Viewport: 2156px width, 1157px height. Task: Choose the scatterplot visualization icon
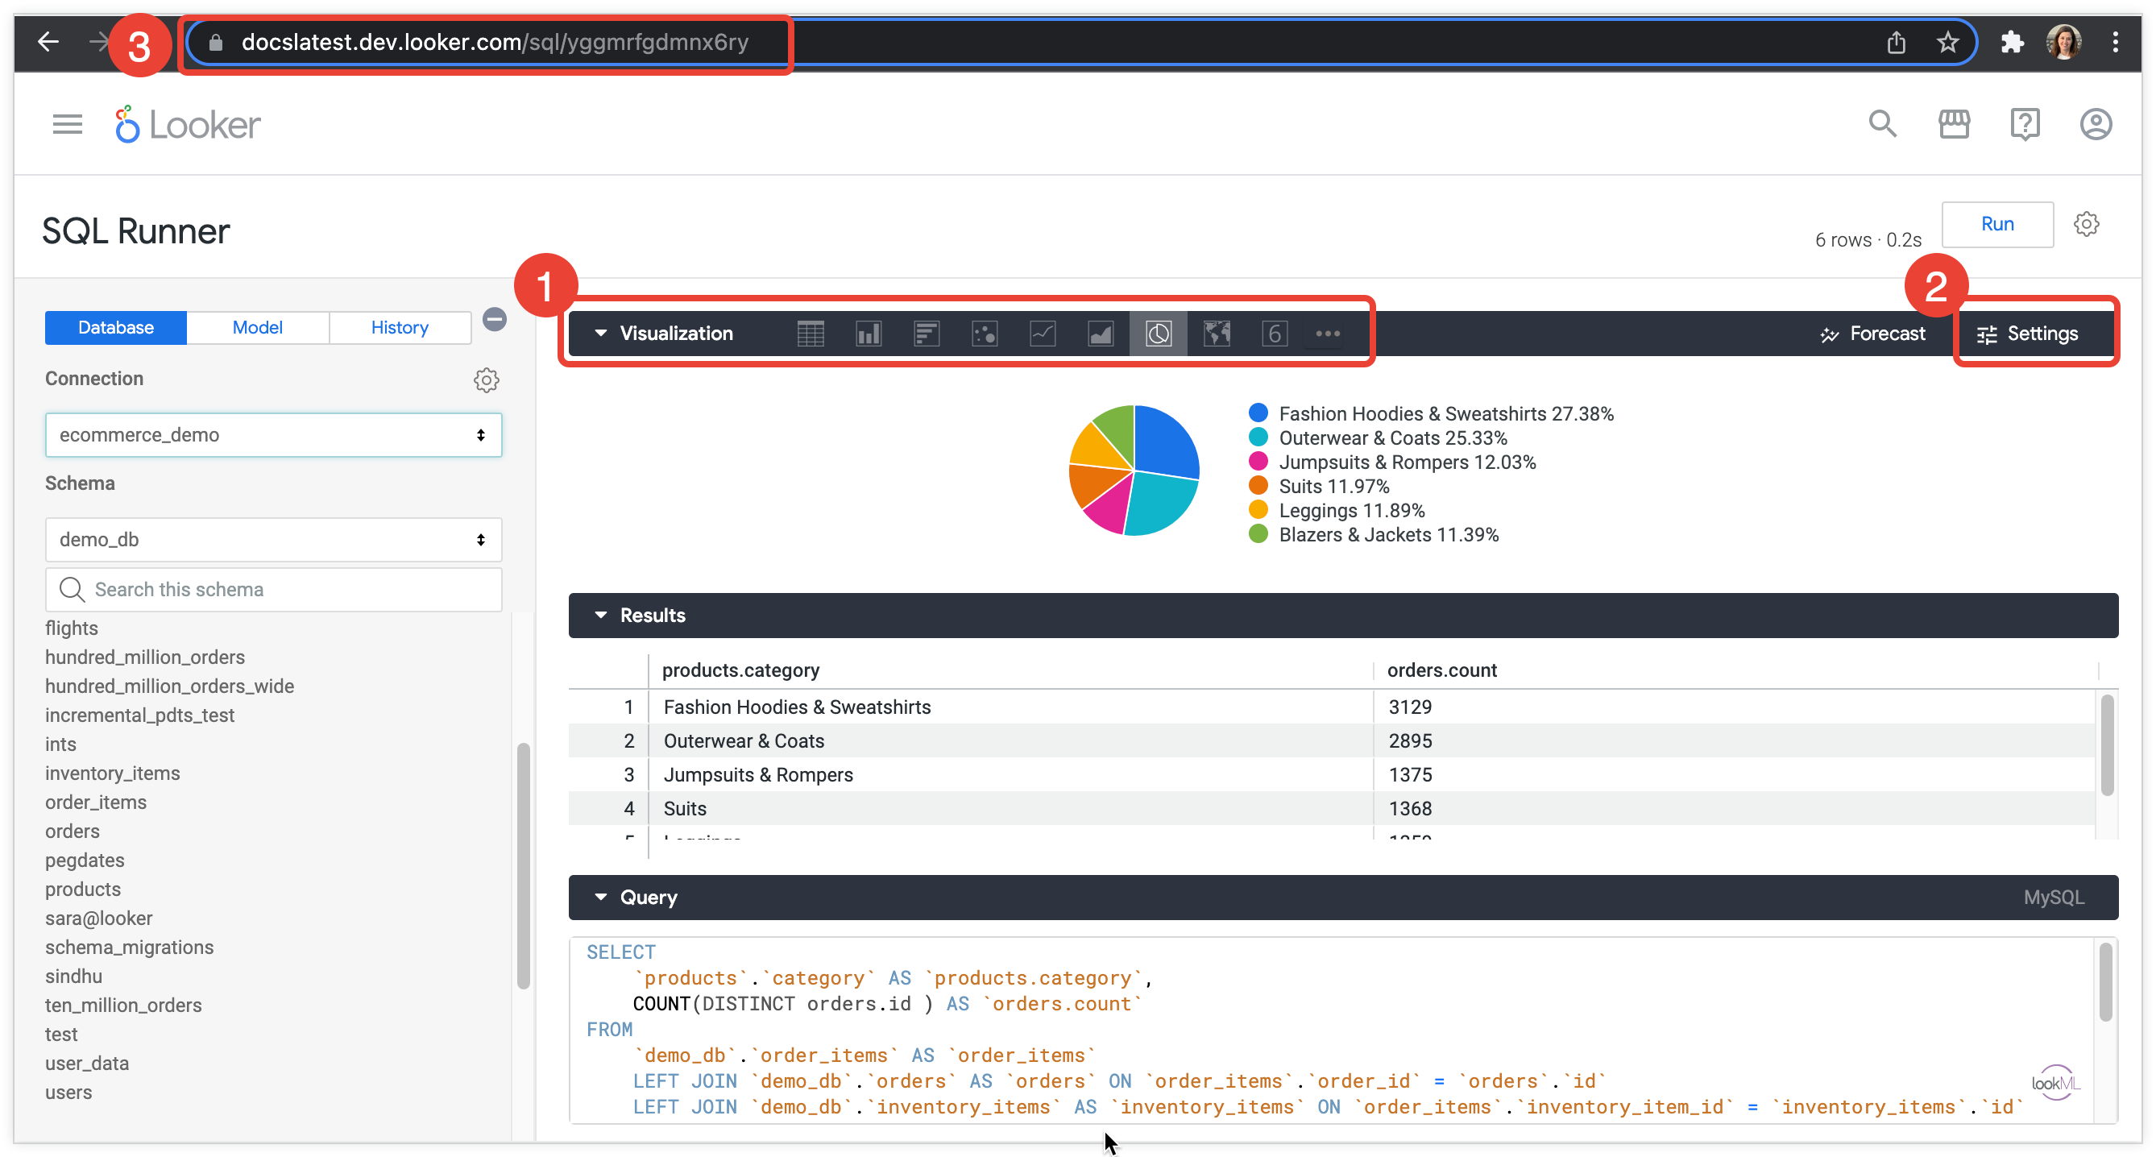point(985,334)
